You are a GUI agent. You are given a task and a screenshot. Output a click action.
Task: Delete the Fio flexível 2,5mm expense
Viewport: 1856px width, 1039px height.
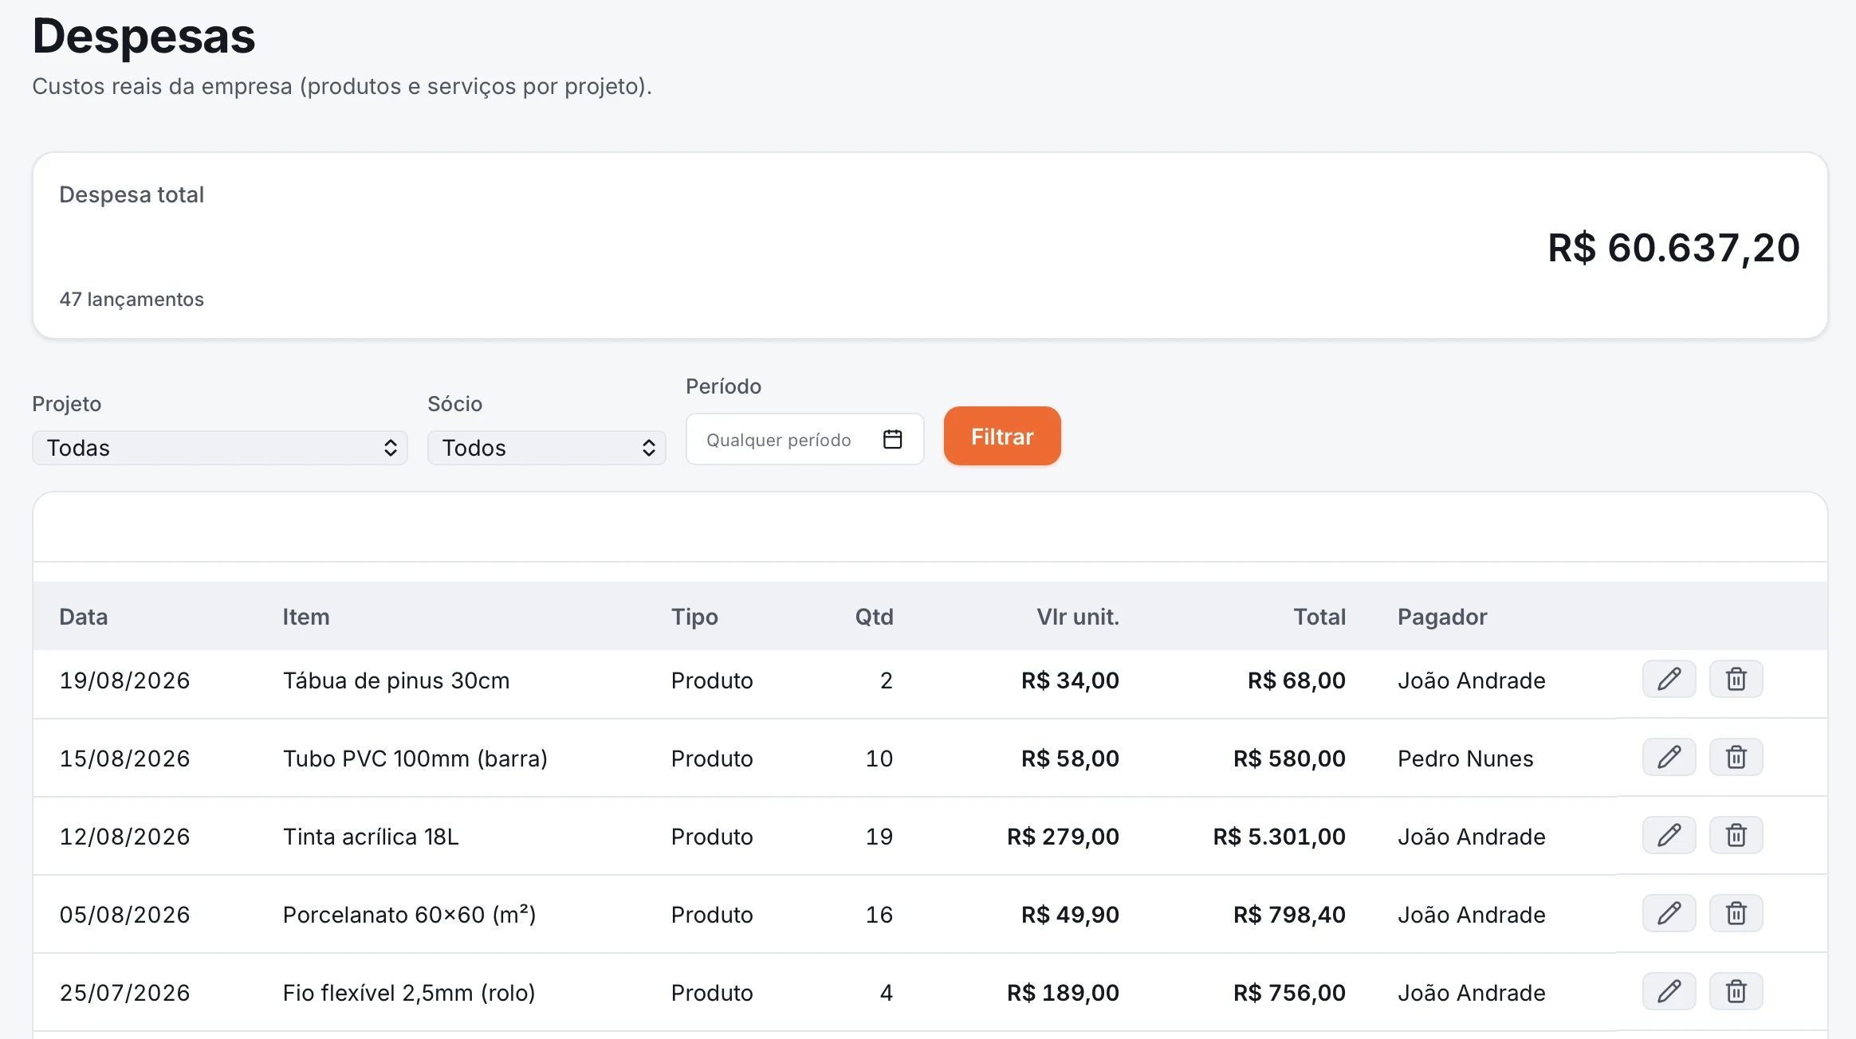click(1736, 992)
